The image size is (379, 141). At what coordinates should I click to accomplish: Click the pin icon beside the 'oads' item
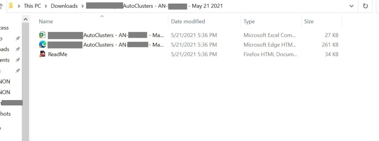pos(18,49)
